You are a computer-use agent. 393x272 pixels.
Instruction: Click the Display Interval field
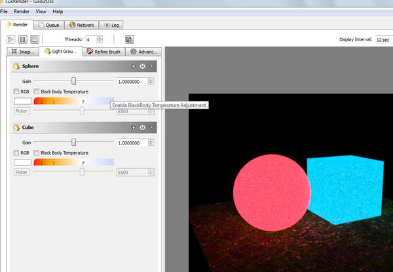(384, 40)
